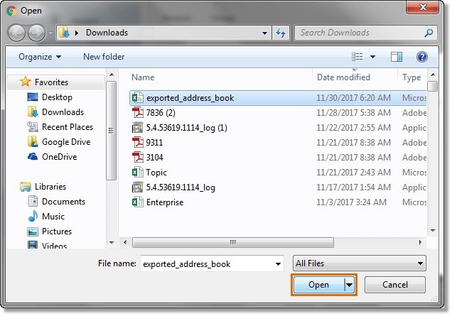Screen dimensions: 452x316
Task: Sort by the Type column header
Action: point(411,77)
